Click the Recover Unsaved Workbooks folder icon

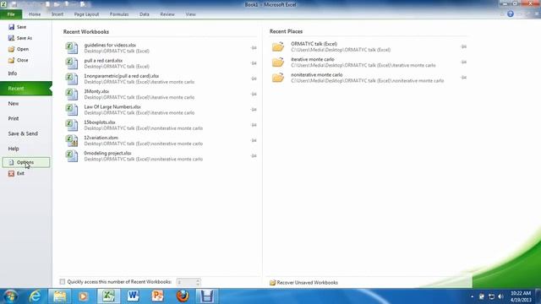pos(272,283)
